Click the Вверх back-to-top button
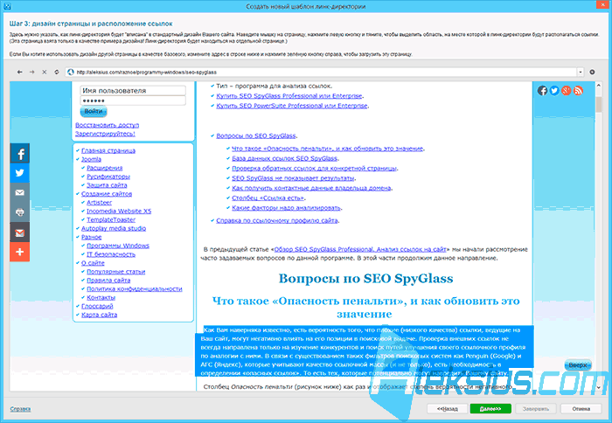The image size is (612, 423). (578, 365)
